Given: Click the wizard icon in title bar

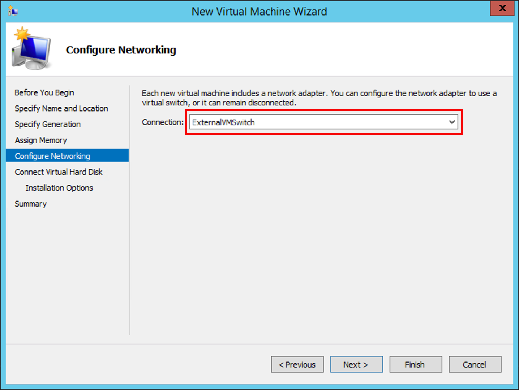Looking at the screenshot, I should pyautogui.click(x=13, y=11).
